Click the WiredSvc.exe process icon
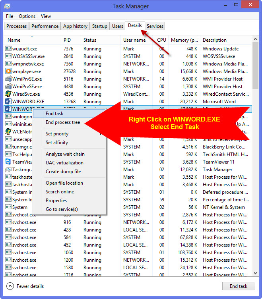This screenshot has height=299, width=262. coord(8,94)
